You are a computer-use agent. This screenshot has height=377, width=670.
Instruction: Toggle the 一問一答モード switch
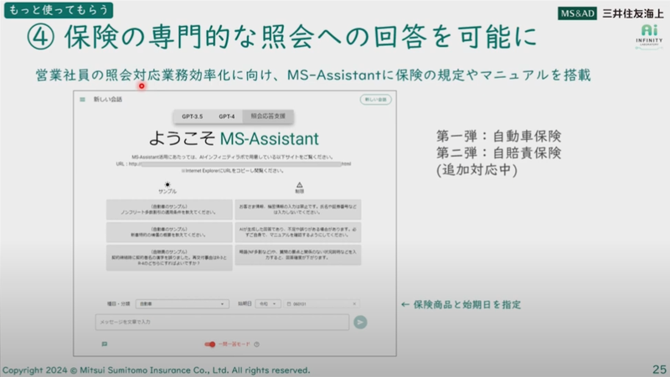(210, 344)
